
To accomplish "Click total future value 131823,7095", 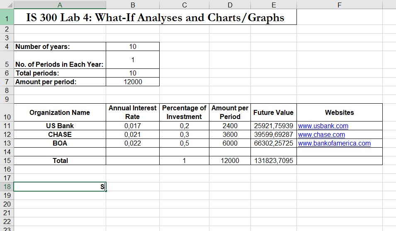I will (274, 160).
